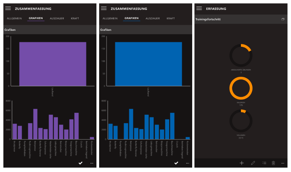Select the blue Laufband bar
Image resolution: width=291 pixels, height=172 pixels.
pos(149,64)
